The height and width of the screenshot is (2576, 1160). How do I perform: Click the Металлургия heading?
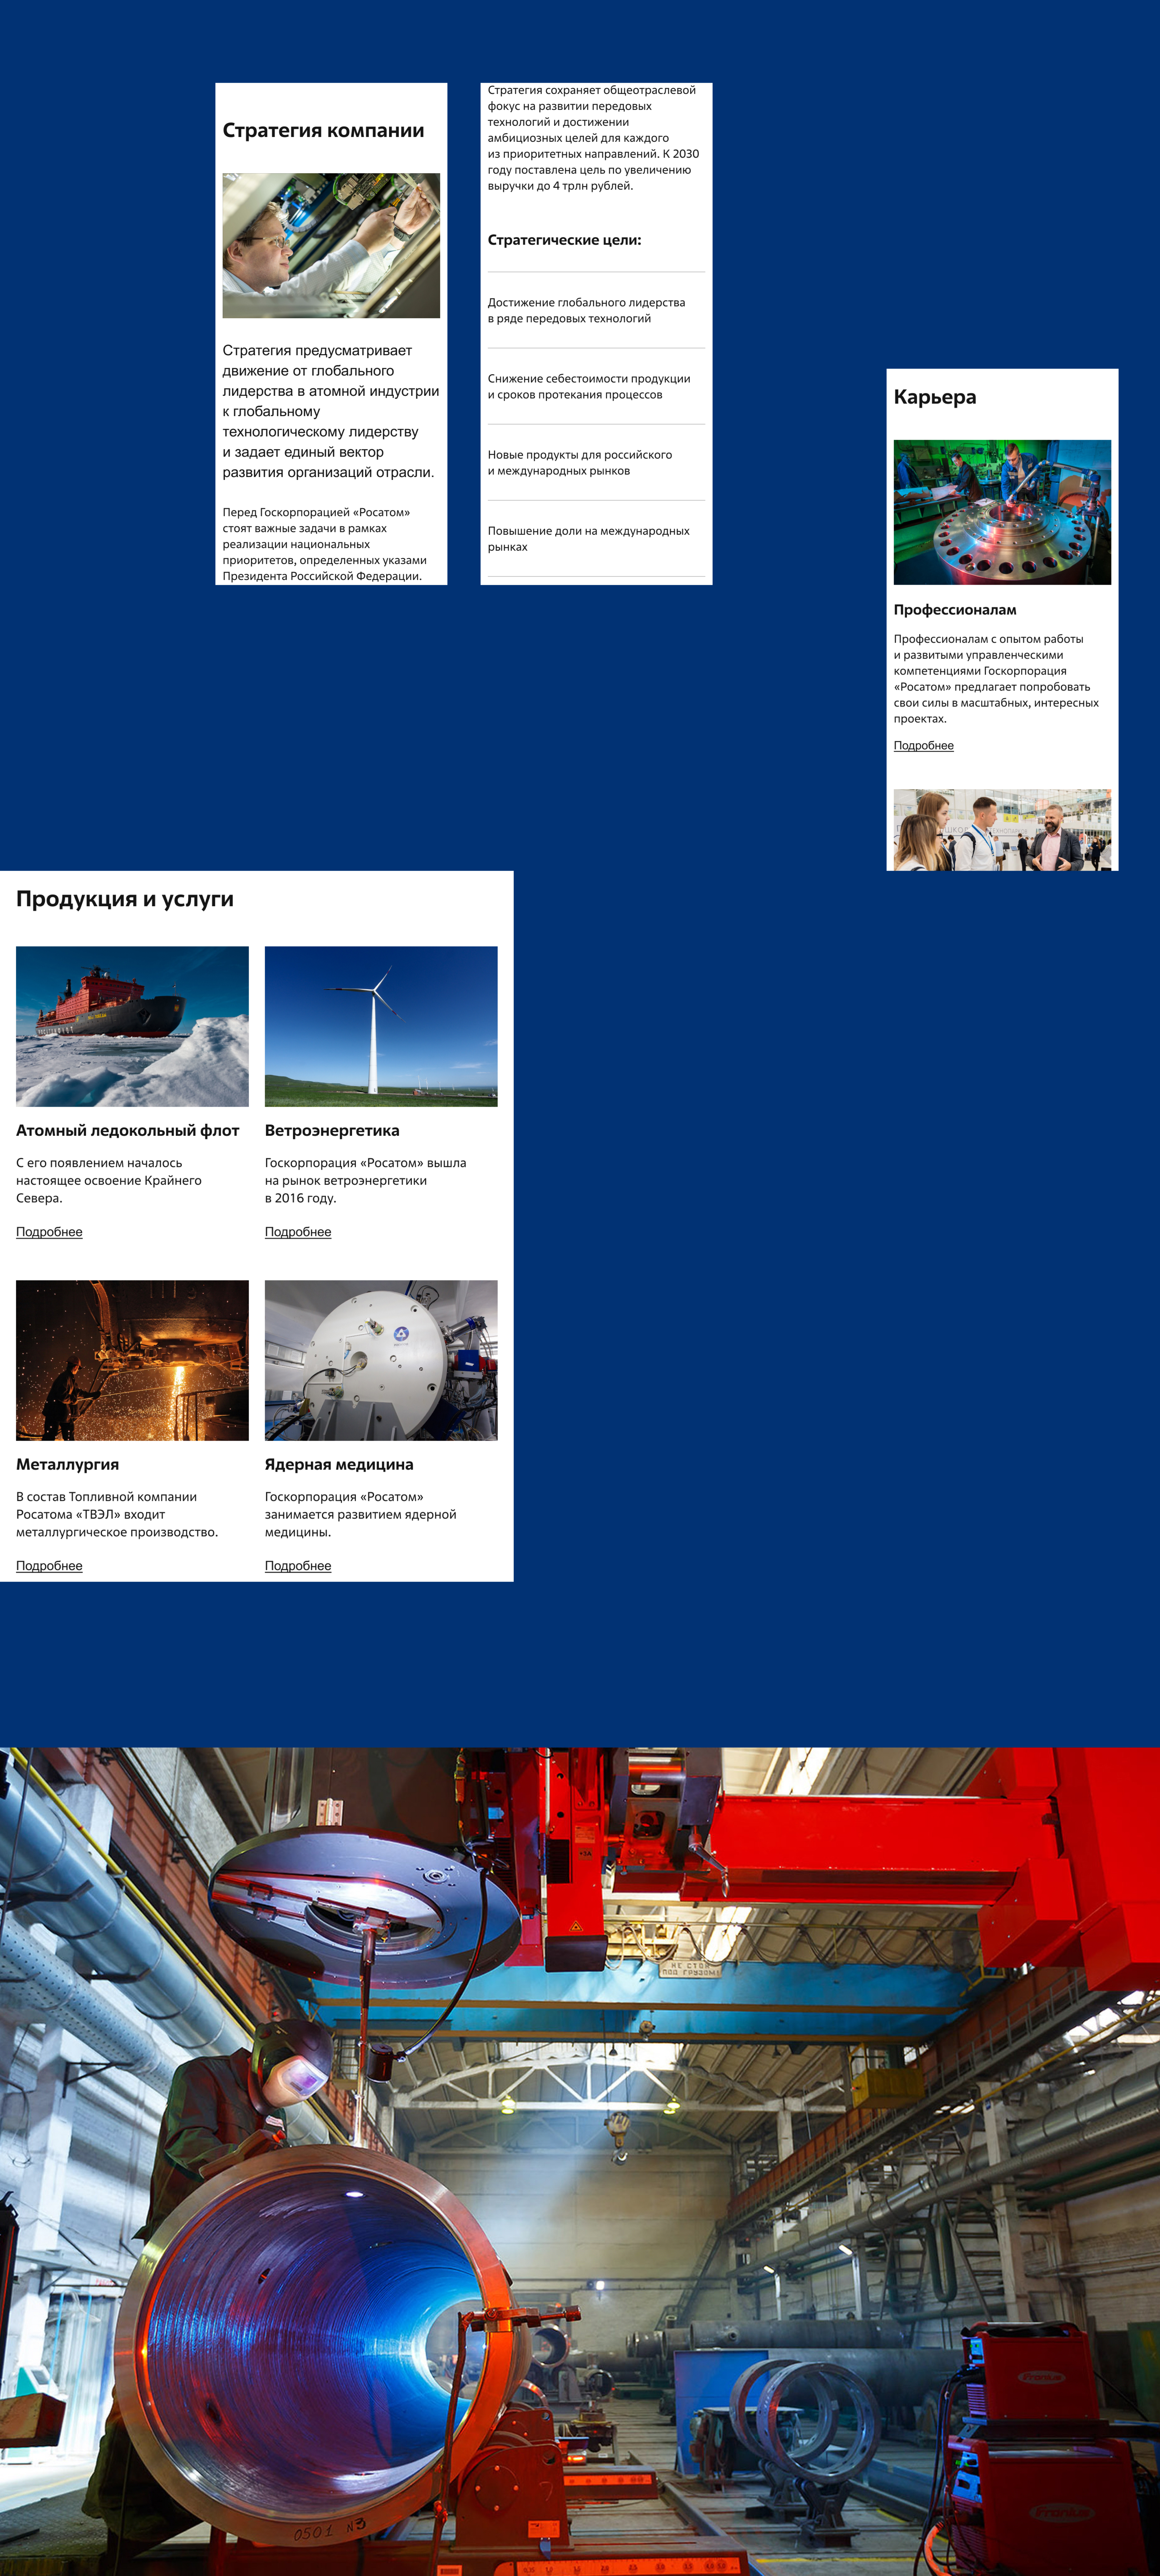pos(67,1465)
